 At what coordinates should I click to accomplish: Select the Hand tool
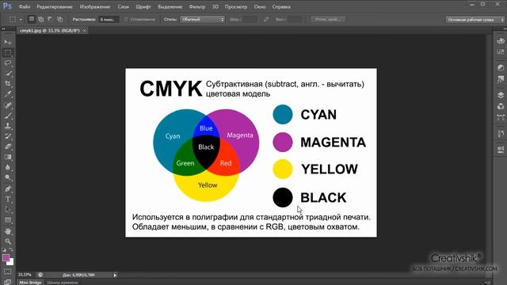coord(8,231)
